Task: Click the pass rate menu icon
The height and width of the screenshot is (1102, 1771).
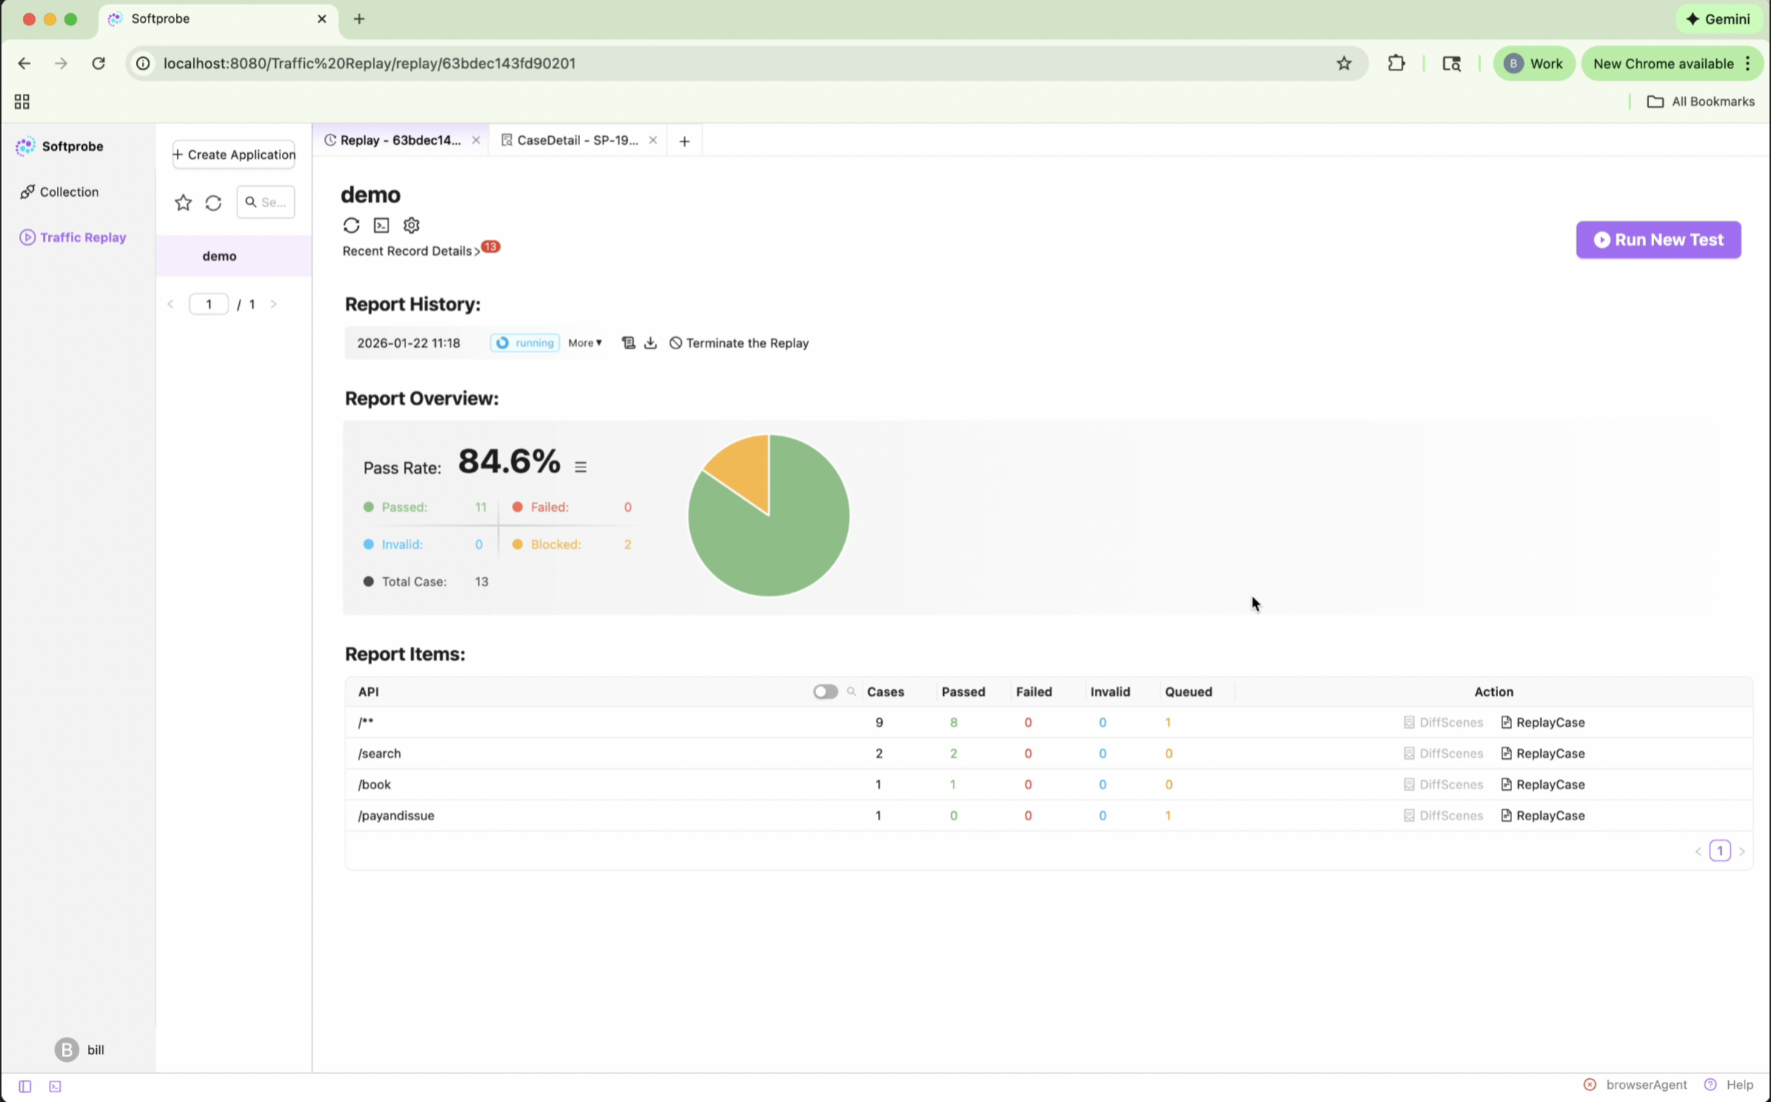Action: pyautogui.click(x=581, y=467)
